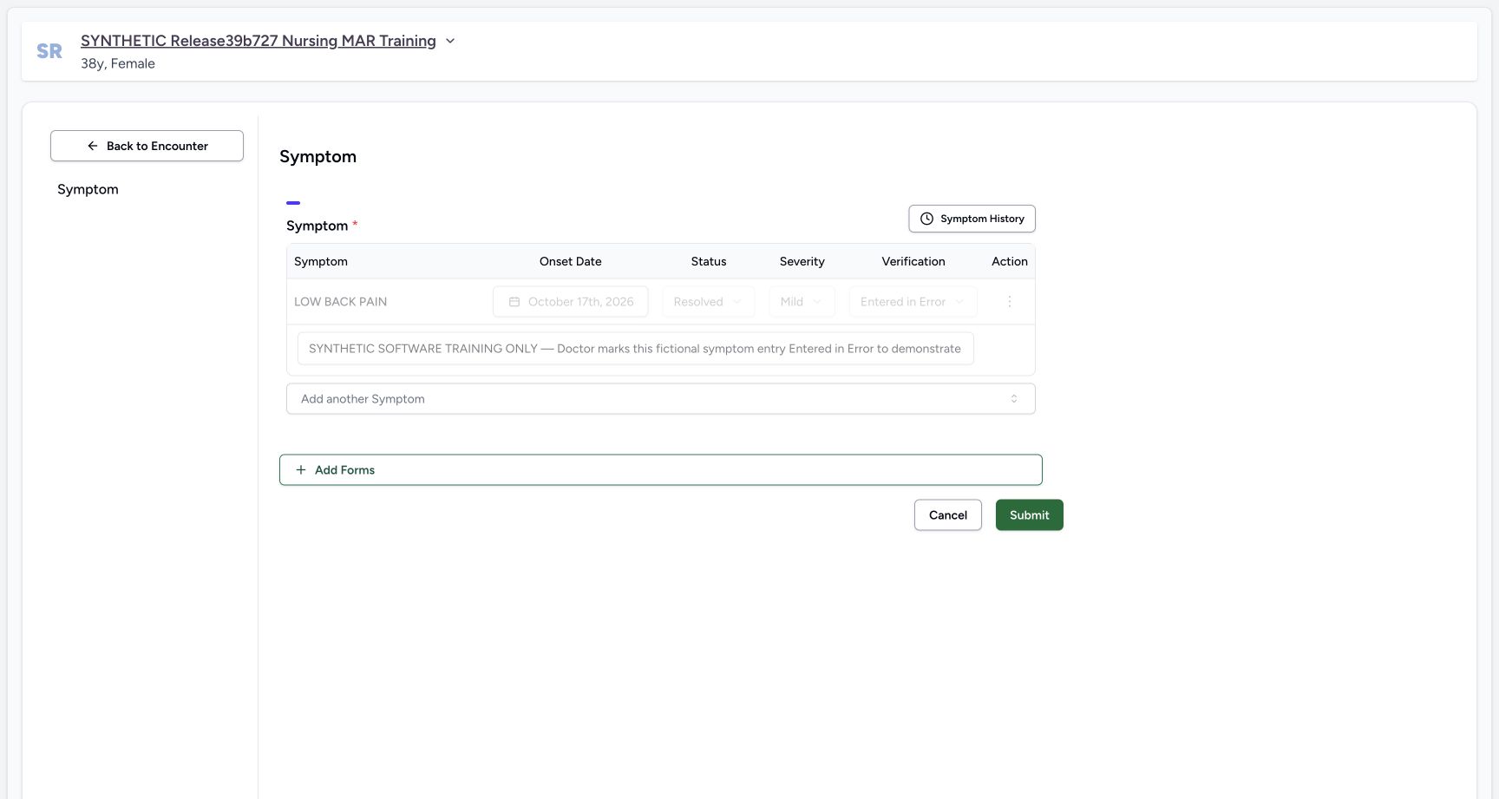The width and height of the screenshot is (1499, 799).
Task: Open the three-dot action menu for LOW BACK PAIN
Action: 1009,302
